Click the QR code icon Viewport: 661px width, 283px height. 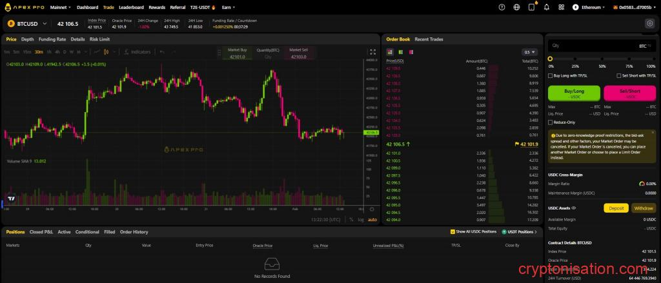(x=561, y=7)
